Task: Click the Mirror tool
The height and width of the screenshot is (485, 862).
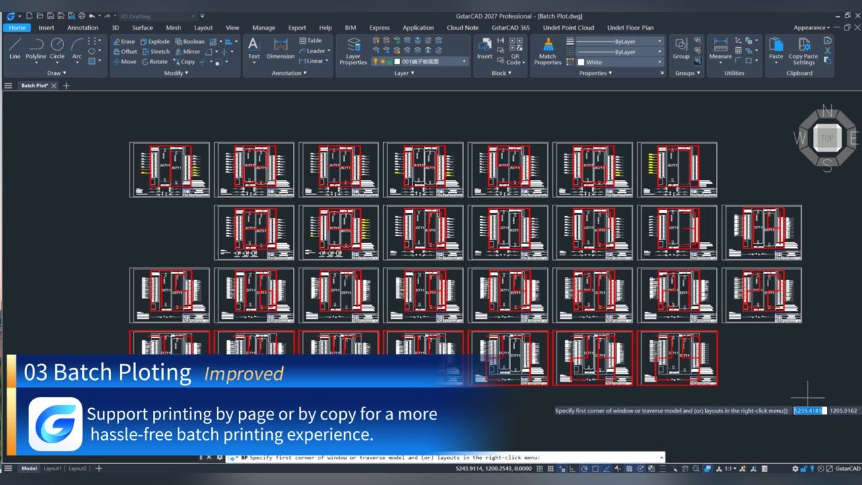Action: coord(187,52)
